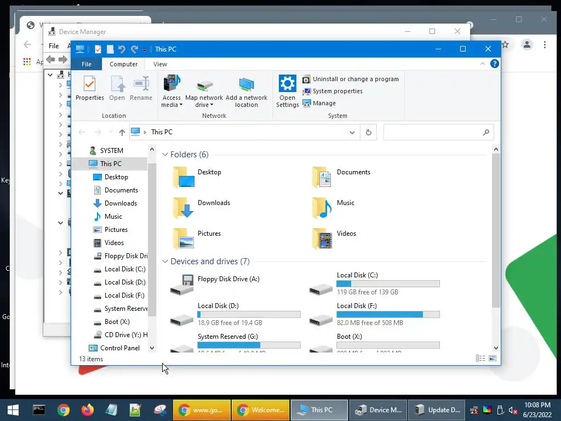Select Boot (X:) drive in main pane
Viewport: 561px width, 421px height.
(x=374, y=343)
